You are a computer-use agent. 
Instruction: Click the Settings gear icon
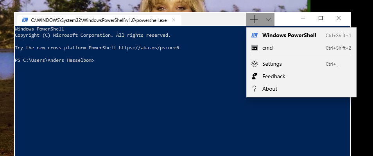tap(255, 64)
